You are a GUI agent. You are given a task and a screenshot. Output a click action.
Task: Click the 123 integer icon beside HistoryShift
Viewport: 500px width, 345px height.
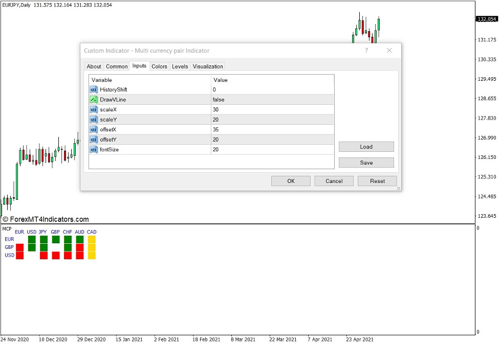click(93, 89)
